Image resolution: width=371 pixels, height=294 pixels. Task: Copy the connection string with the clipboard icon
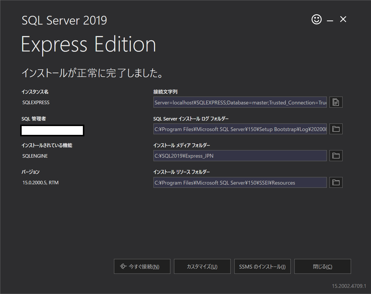336,102
